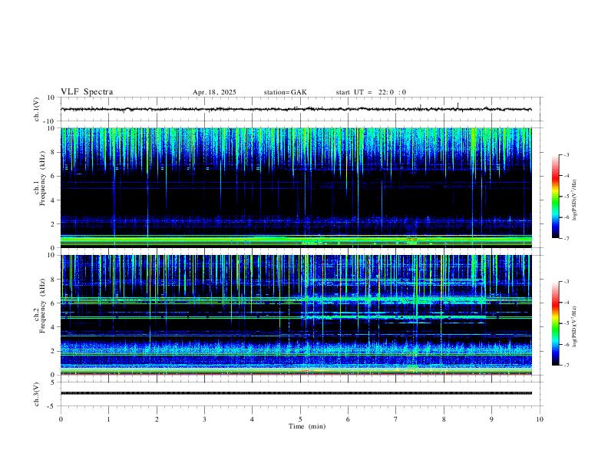Click the "-6" tick on ch.2 color bar
This screenshot has width=608, height=470.
(566, 344)
